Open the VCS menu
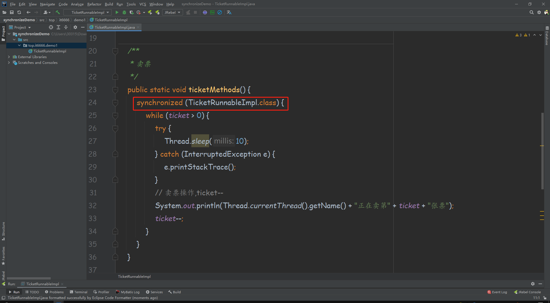 pos(143,4)
